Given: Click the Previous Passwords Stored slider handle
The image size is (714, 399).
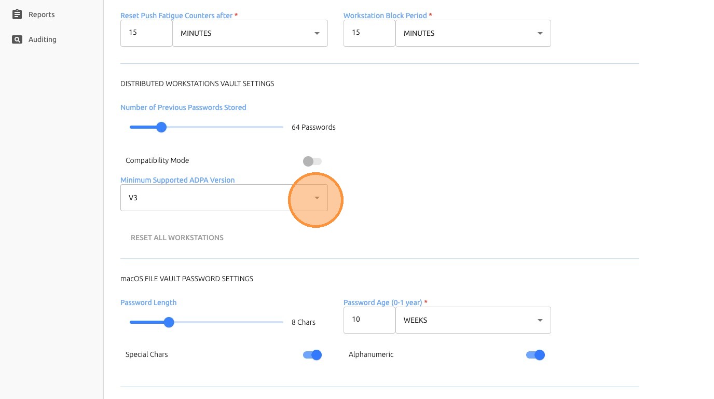Looking at the screenshot, I should point(161,127).
